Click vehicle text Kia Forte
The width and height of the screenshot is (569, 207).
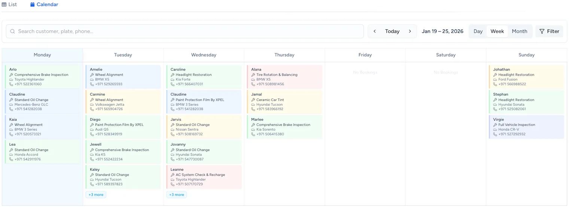(x=183, y=80)
